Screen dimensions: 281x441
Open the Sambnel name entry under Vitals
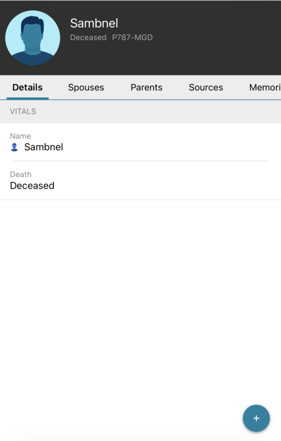coord(44,147)
